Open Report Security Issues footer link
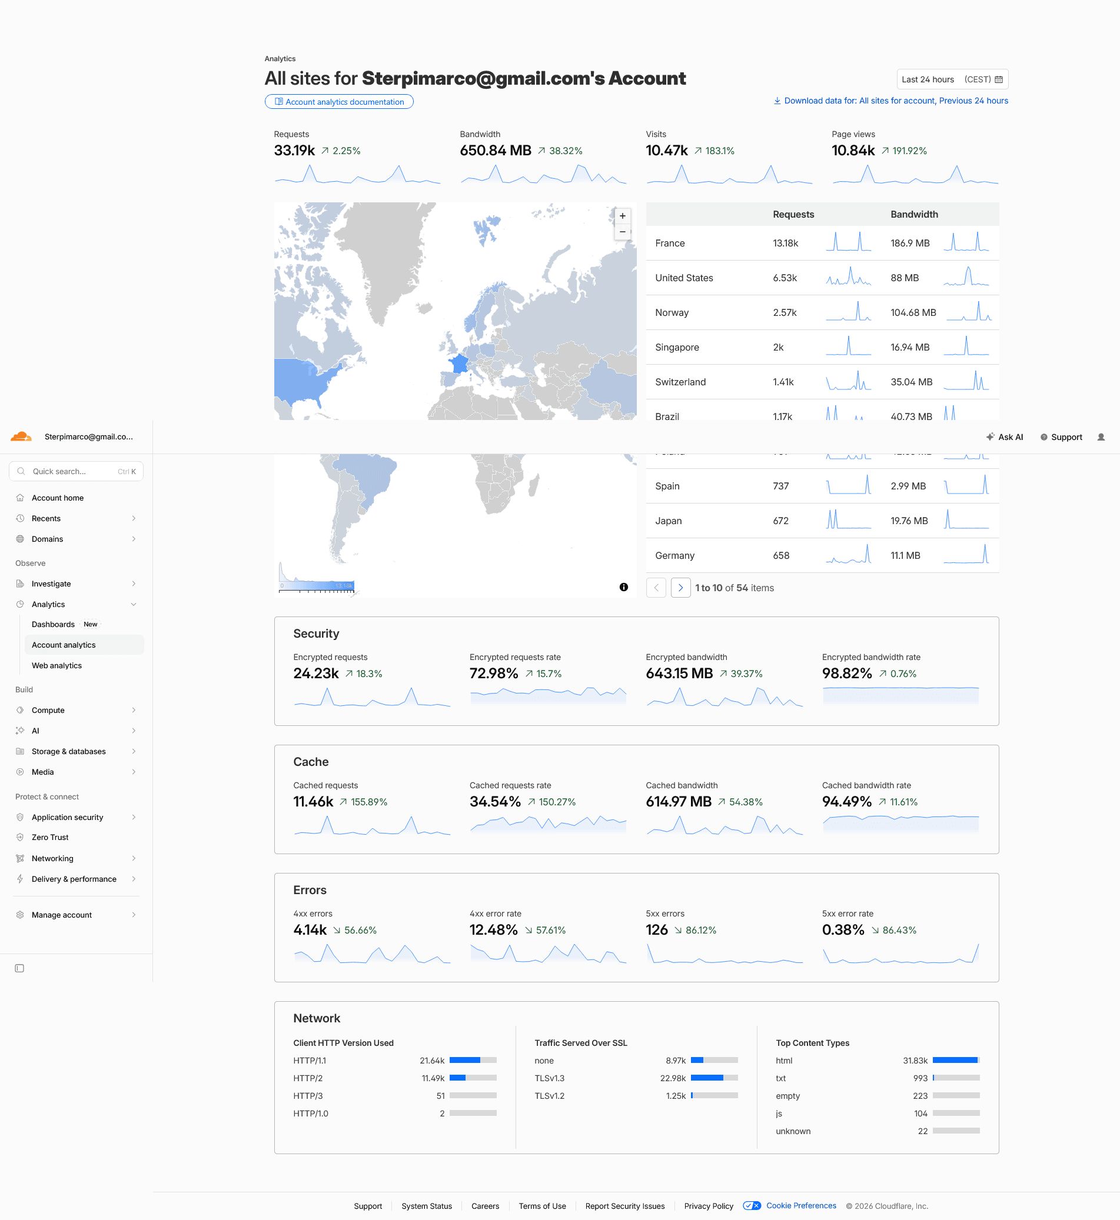 coord(625,1205)
